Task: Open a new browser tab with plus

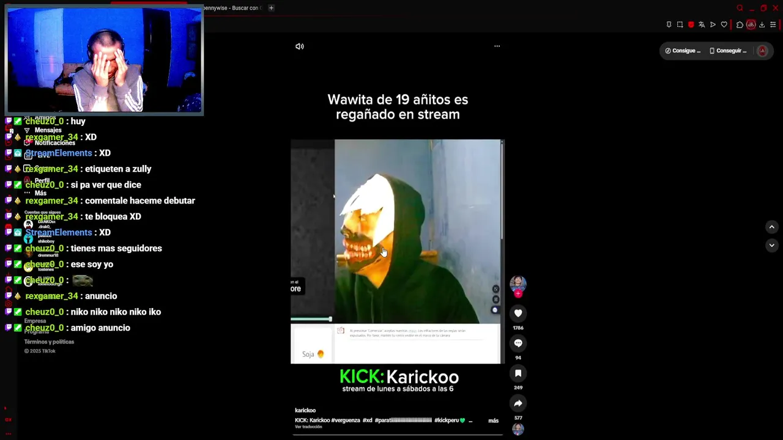Action: (271, 8)
